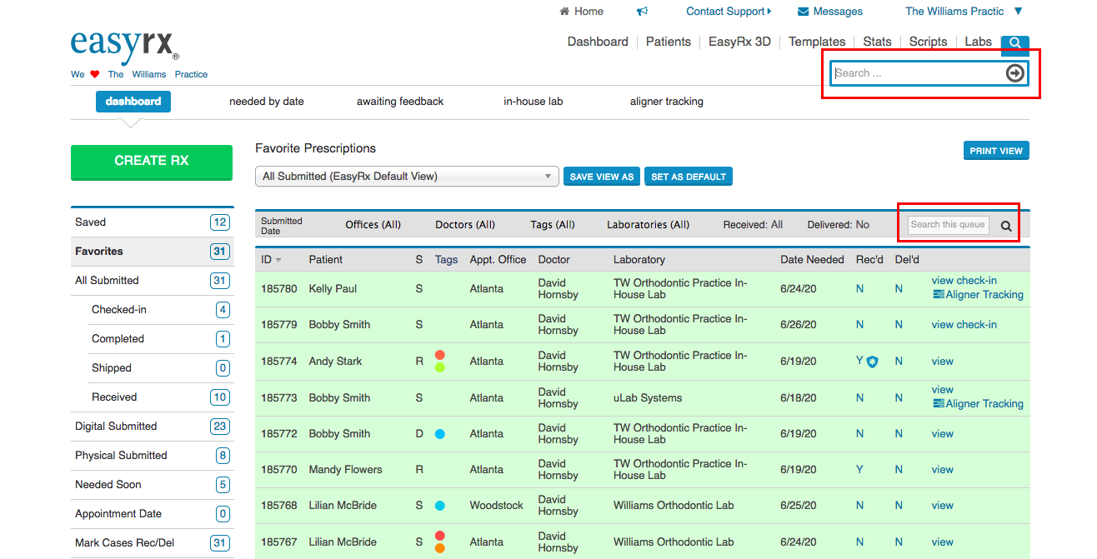
Task: Open the All Submitted view dropdown
Action: [x=407, y=177]
